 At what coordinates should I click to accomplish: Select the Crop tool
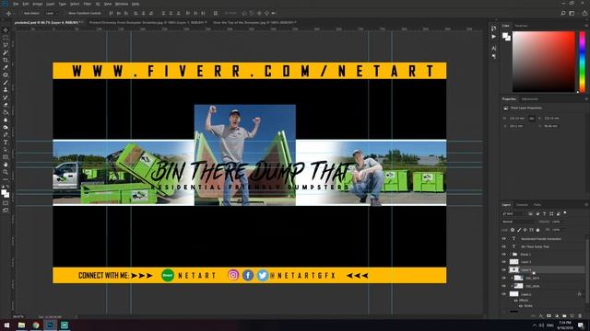[6, 60]
